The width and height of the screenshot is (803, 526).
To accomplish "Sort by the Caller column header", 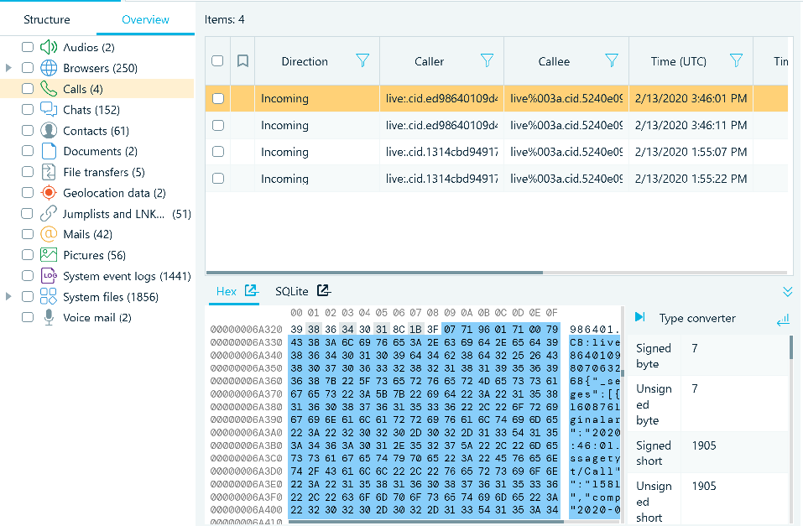I will [429, 61].
